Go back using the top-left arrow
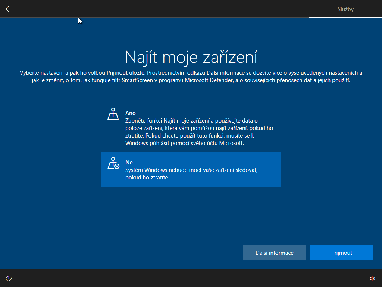The height and width of the screenshot is (287, 382). 9,9
